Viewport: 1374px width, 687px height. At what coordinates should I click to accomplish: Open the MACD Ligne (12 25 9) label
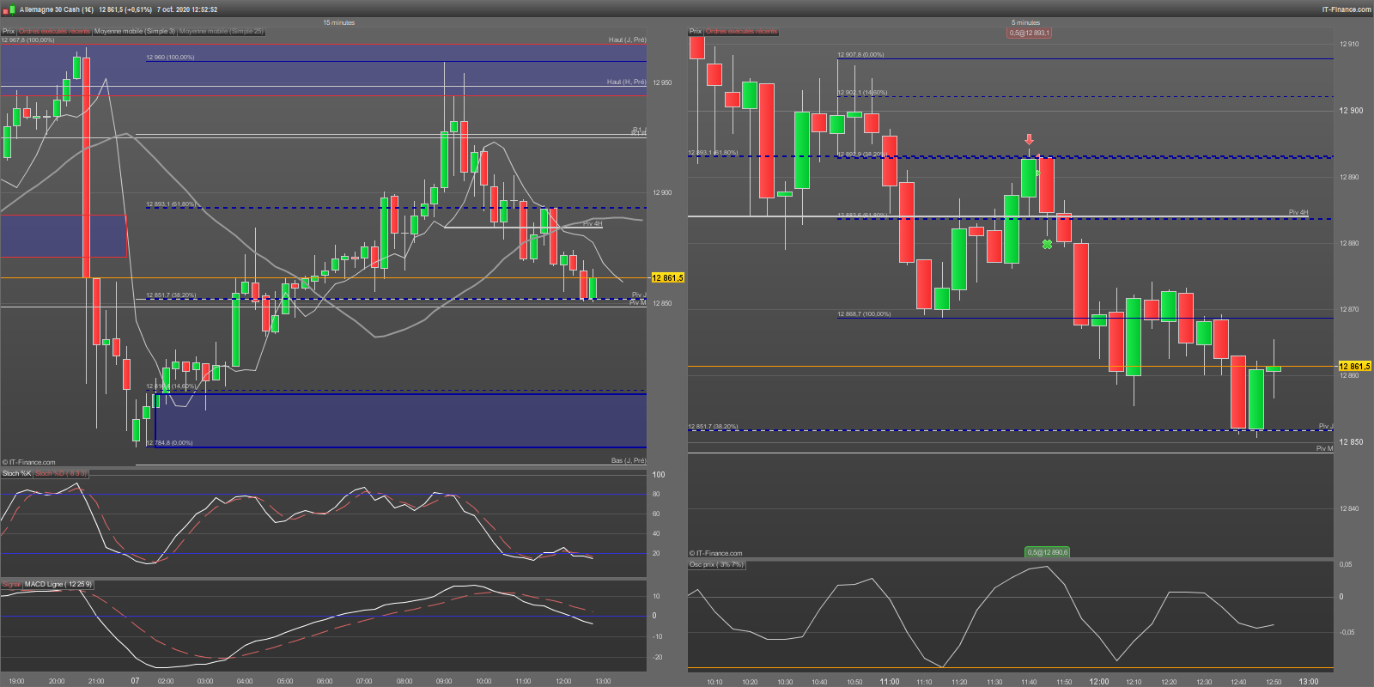click(58, 585)
